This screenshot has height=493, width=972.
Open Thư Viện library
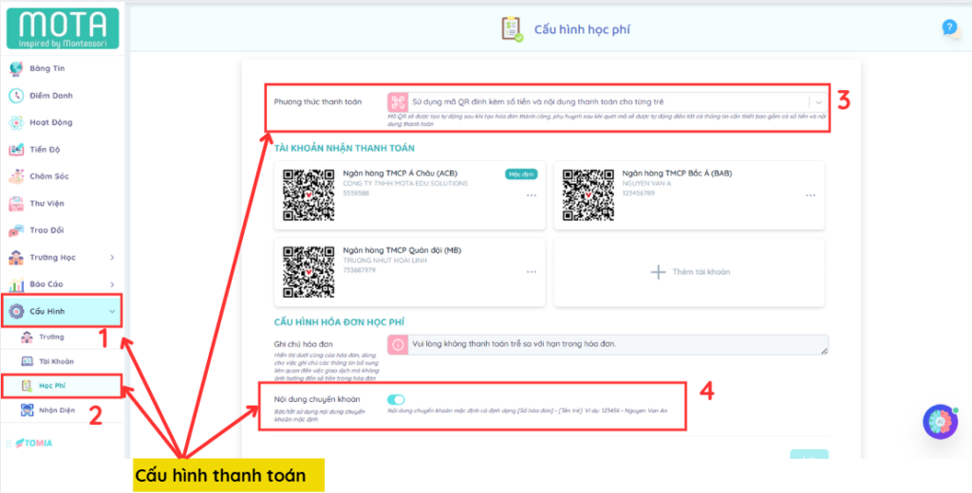[47, 203]
